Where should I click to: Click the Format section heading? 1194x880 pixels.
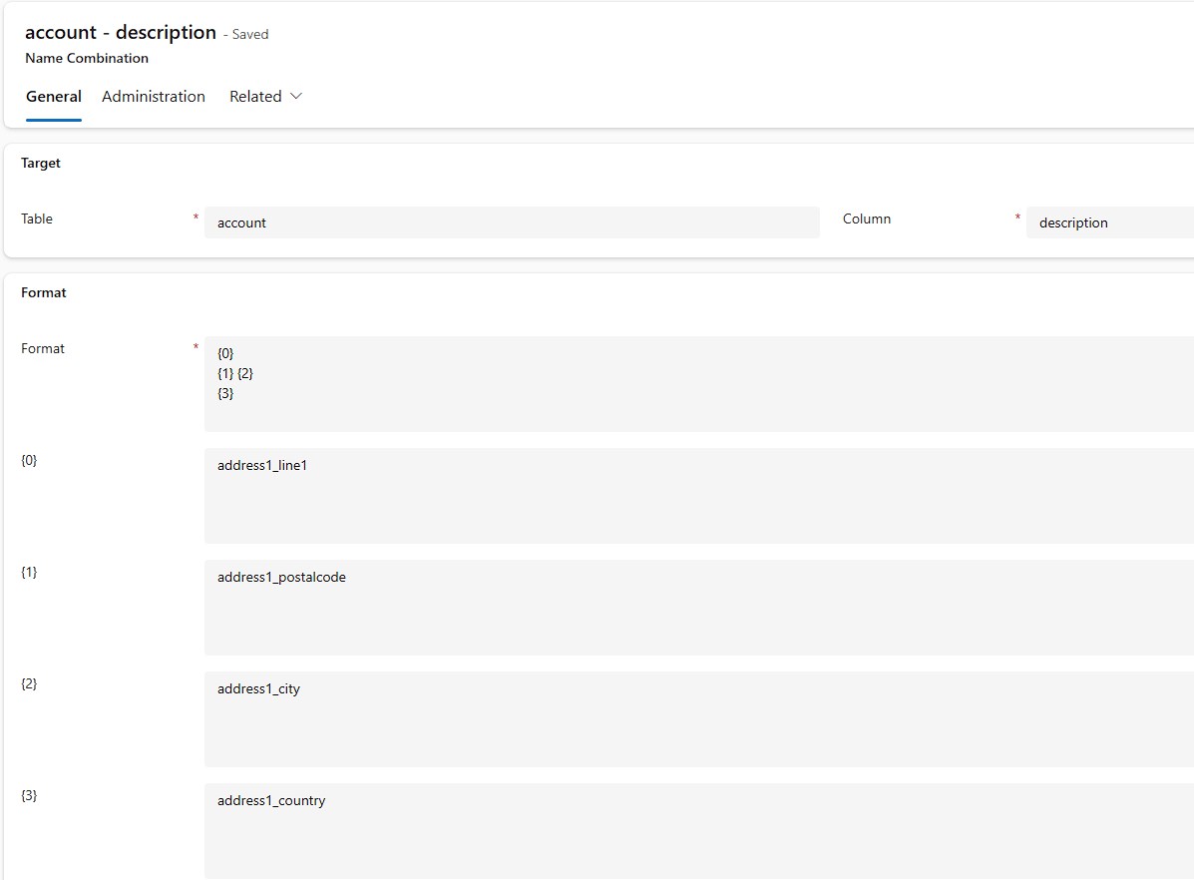44,292
